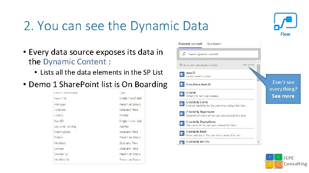Open the New Hire column link

pos(60,98)
